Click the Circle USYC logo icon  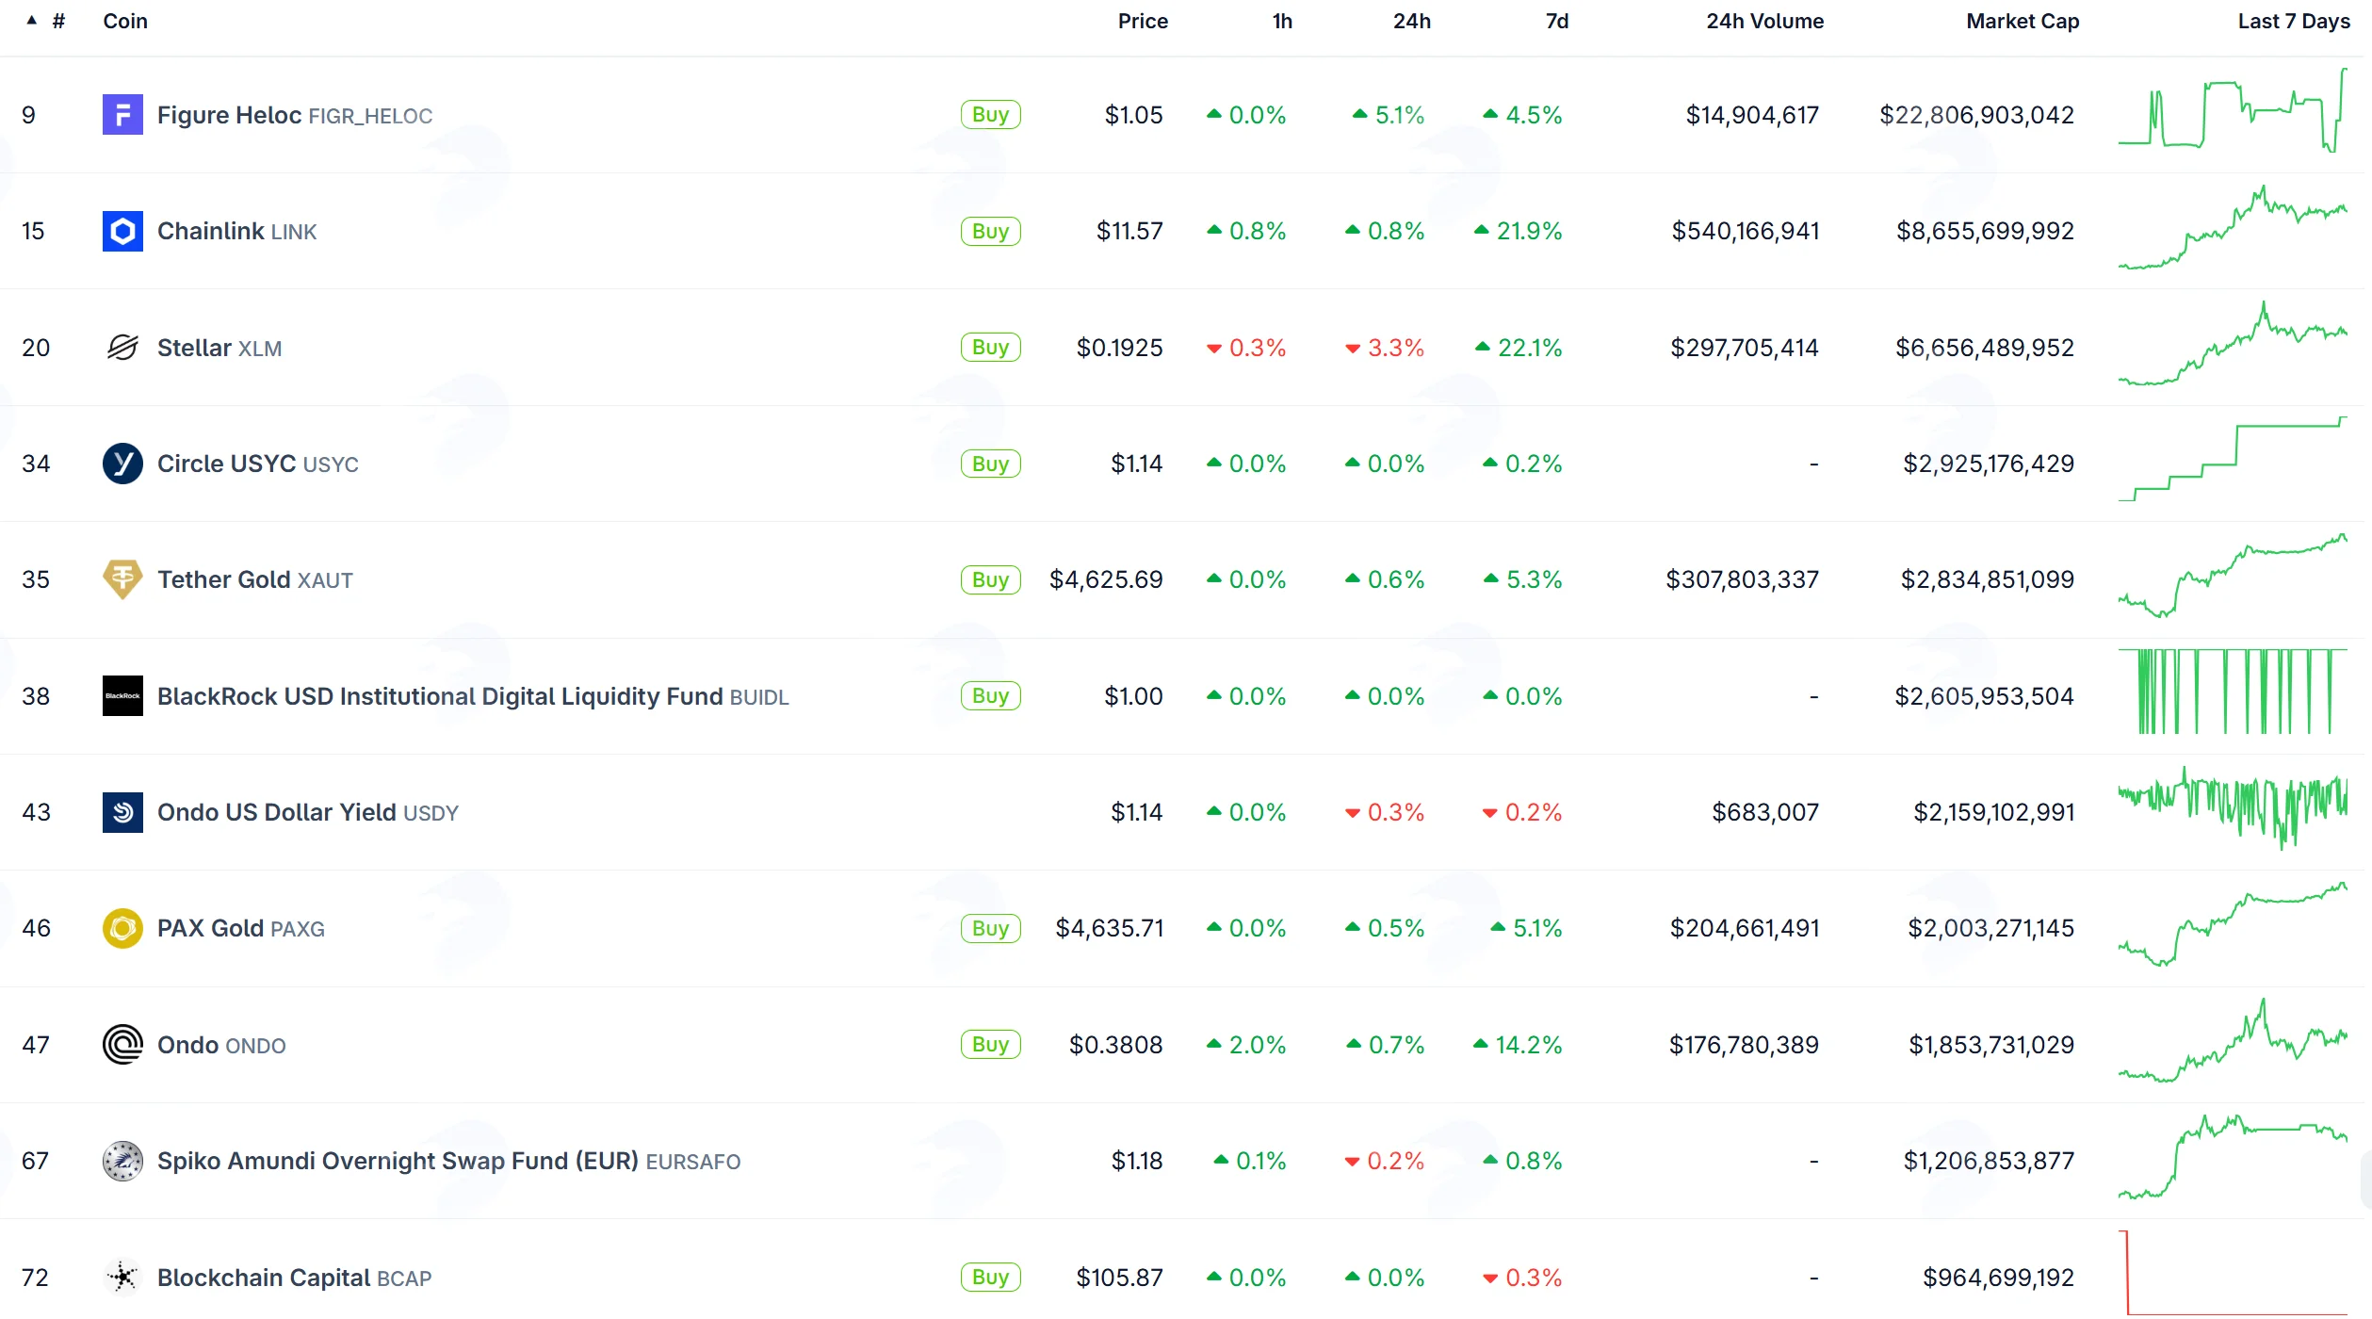[x=122, y=464]
